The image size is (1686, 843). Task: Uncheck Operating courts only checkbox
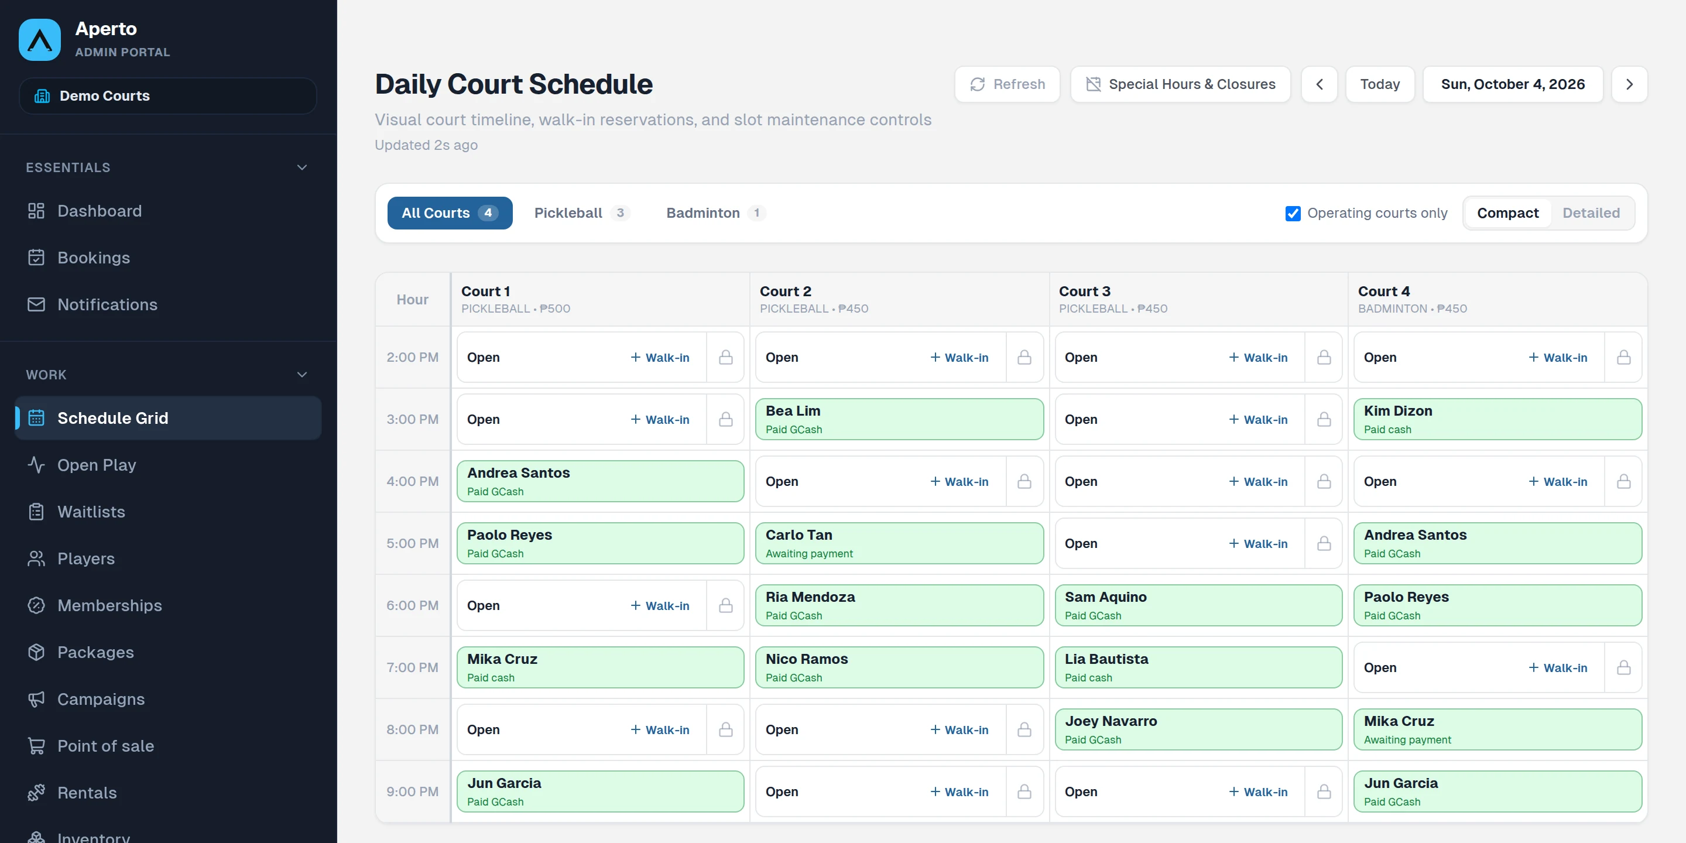point(1293,213)
